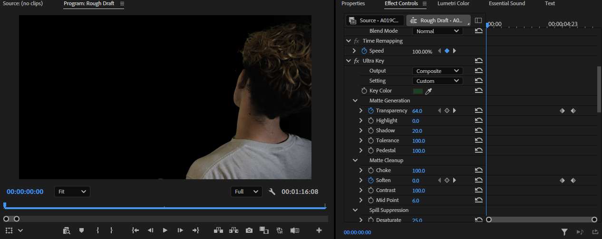Toggle animation stopwatch for Shadow

(371, 130)
